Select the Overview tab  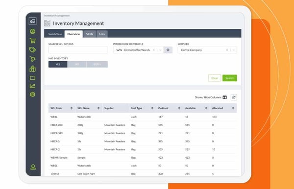pyautogui.click(x=73, y=34)
